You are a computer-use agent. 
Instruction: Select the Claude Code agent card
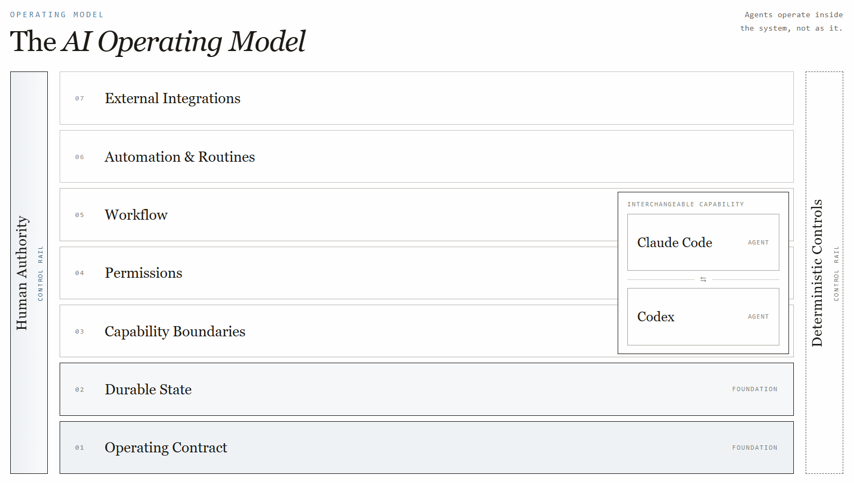703,242
